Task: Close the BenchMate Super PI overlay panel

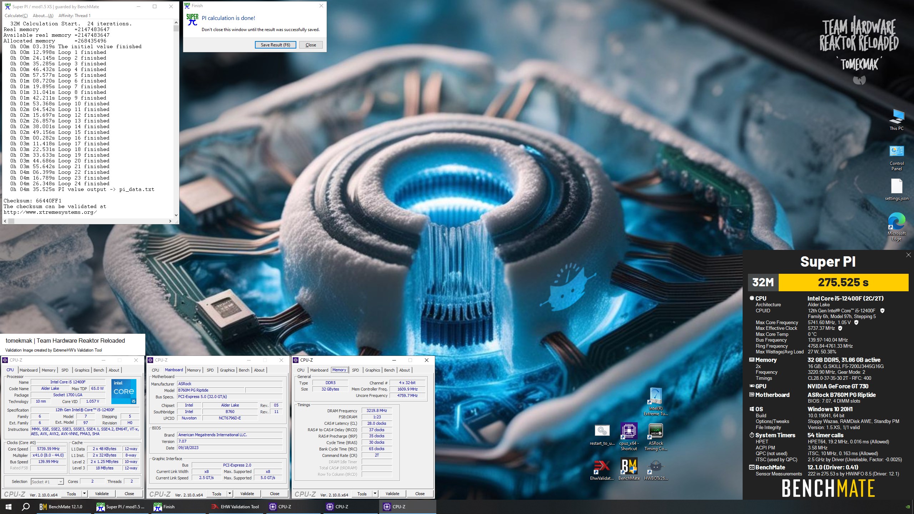Action: 908,255
